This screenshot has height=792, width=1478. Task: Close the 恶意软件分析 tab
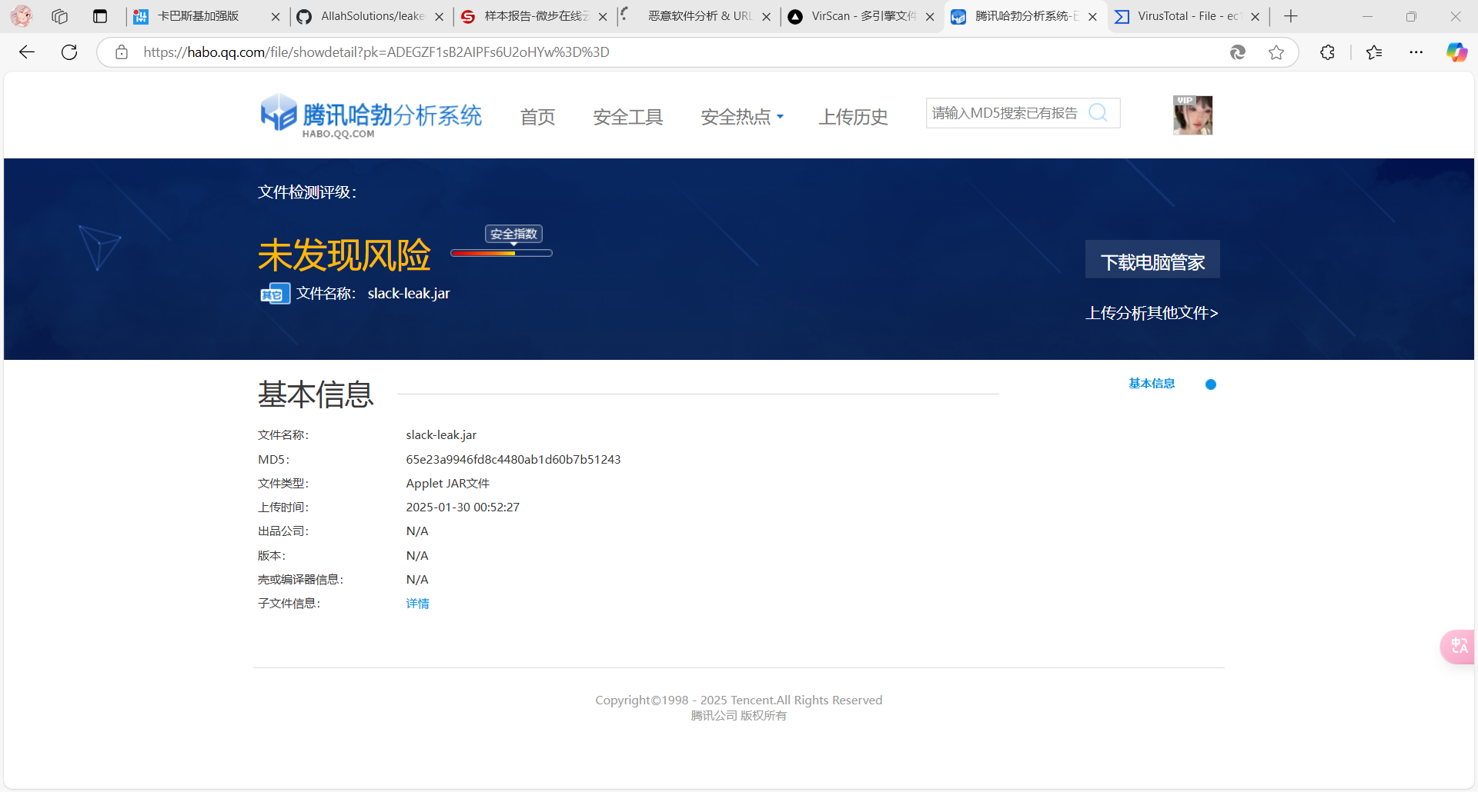[767, 16]
